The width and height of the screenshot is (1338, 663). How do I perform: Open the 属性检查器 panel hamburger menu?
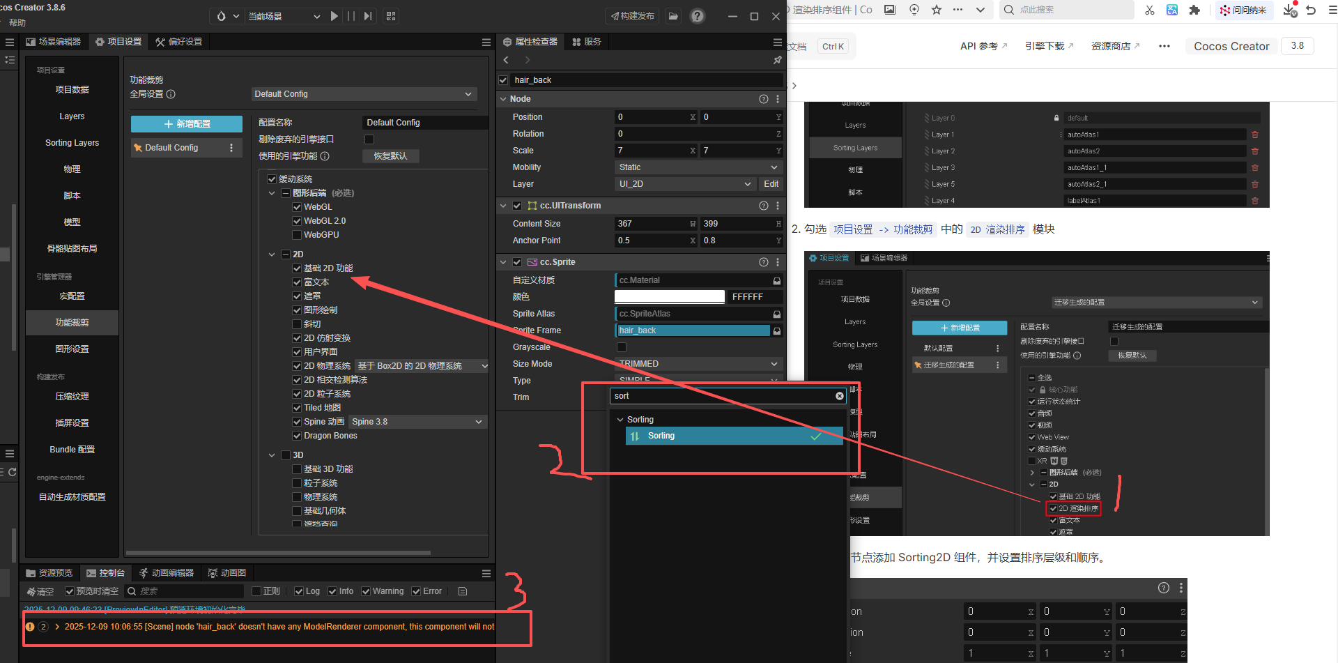point(778,42)
